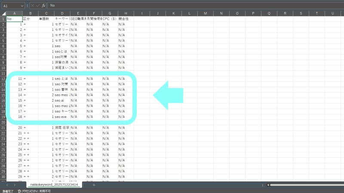Click the accessibility status icon
Image resolution: width=344 pixels, height=193 pixels.
point(19,191)
